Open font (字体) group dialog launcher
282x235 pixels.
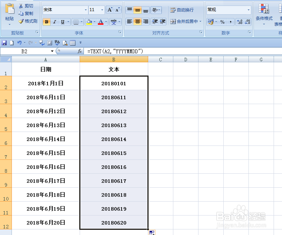(x=120, y=32)
